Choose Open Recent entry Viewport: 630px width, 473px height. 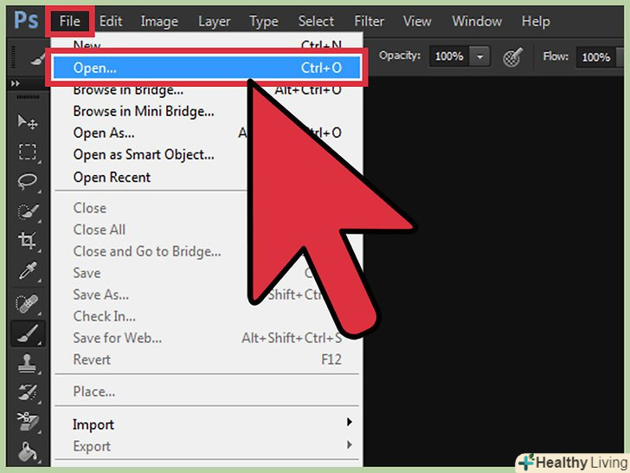[112, 178]
